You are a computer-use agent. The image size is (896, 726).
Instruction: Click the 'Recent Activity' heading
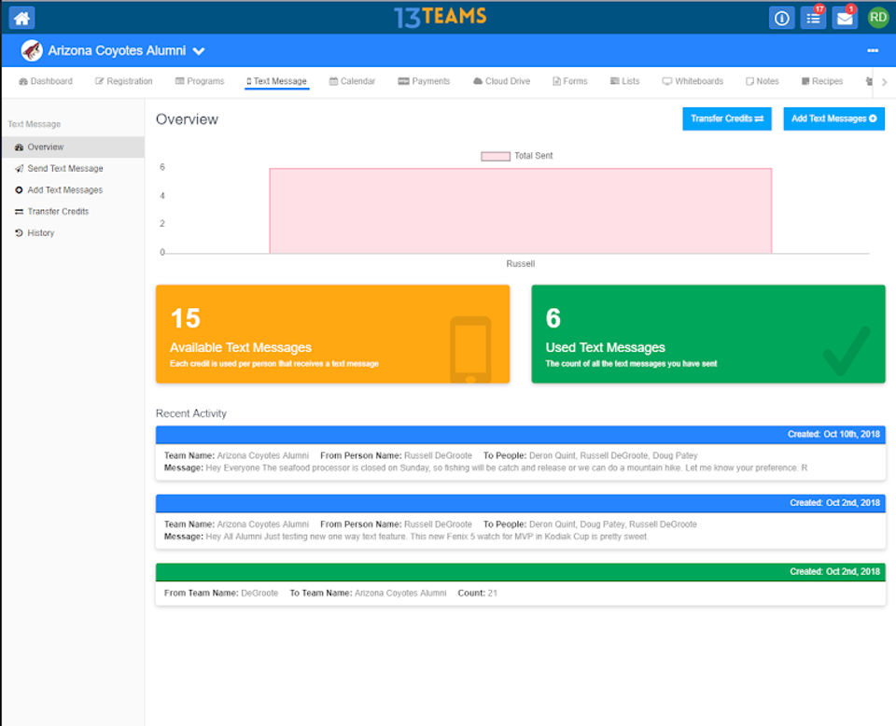pos(190,413)
